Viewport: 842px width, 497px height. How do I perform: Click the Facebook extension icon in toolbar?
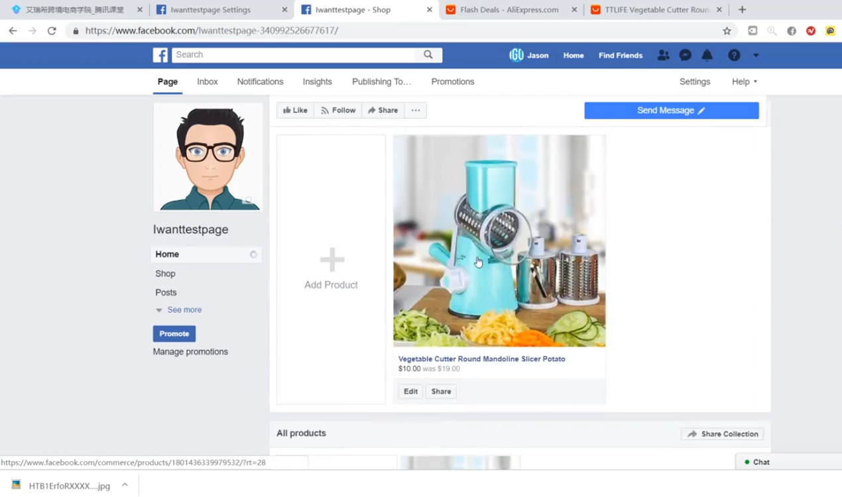(x=792, y=30)
